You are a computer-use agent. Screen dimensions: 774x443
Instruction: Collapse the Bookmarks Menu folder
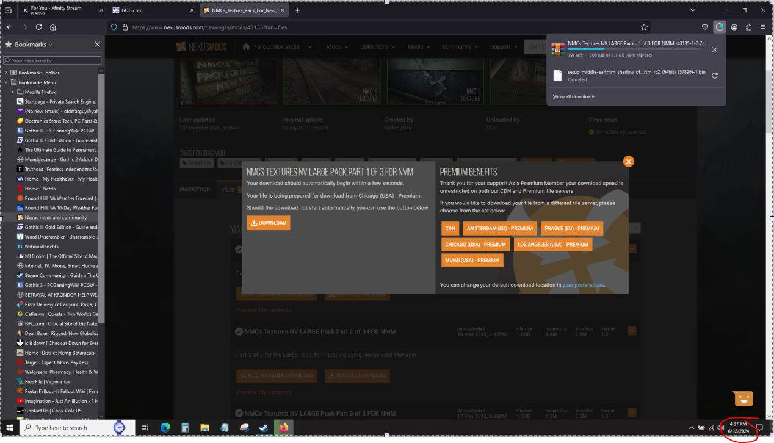[6, 82]
